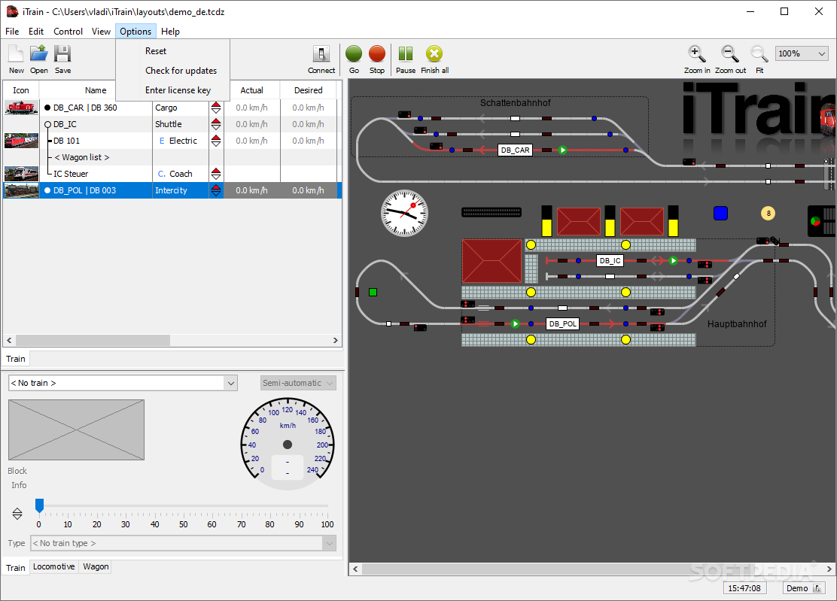Image resolution: width=837 pixels, height=601 pixels.
Task: Click the direction toggle beside speed slider
Action: point(17,514)
